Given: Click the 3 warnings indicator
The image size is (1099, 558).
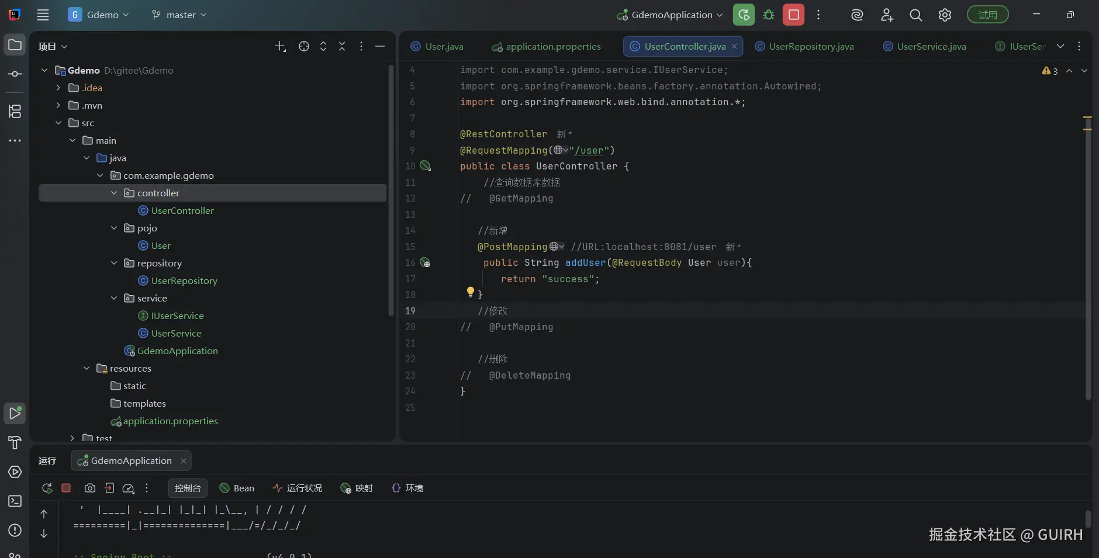Looking at the screenshot, I should (x=1050, y=71).
